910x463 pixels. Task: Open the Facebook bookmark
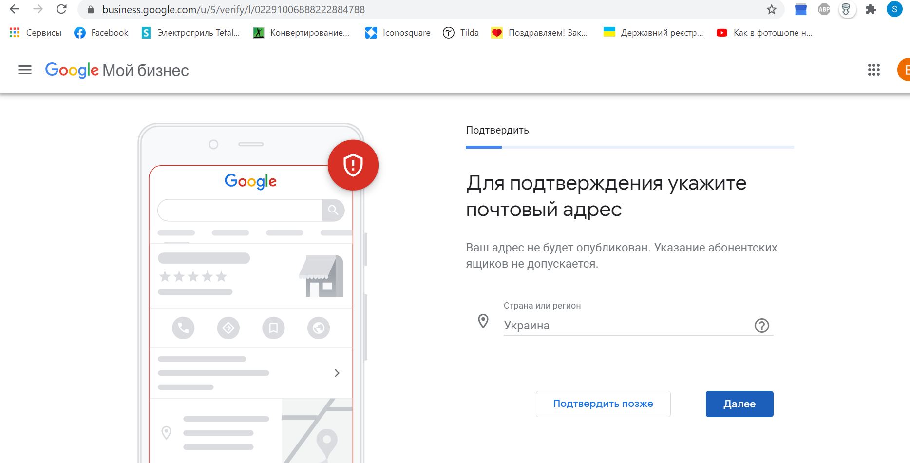[101, 33]
